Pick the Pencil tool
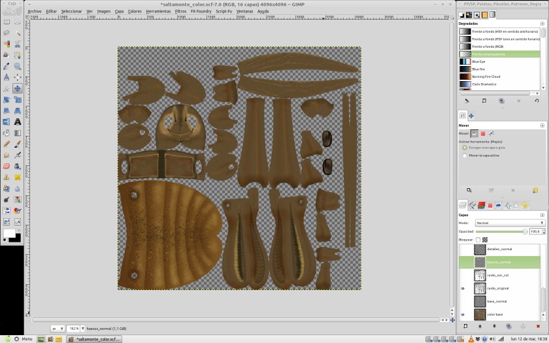This screenshot has width=549, height=343. (7, 144)
